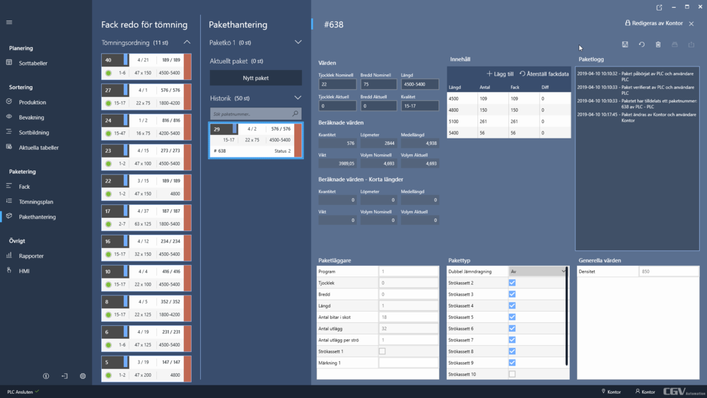This screenshot has width=707, height=398.
Task: Click the settings gear icon in sidebar
Action: (83, 376)
